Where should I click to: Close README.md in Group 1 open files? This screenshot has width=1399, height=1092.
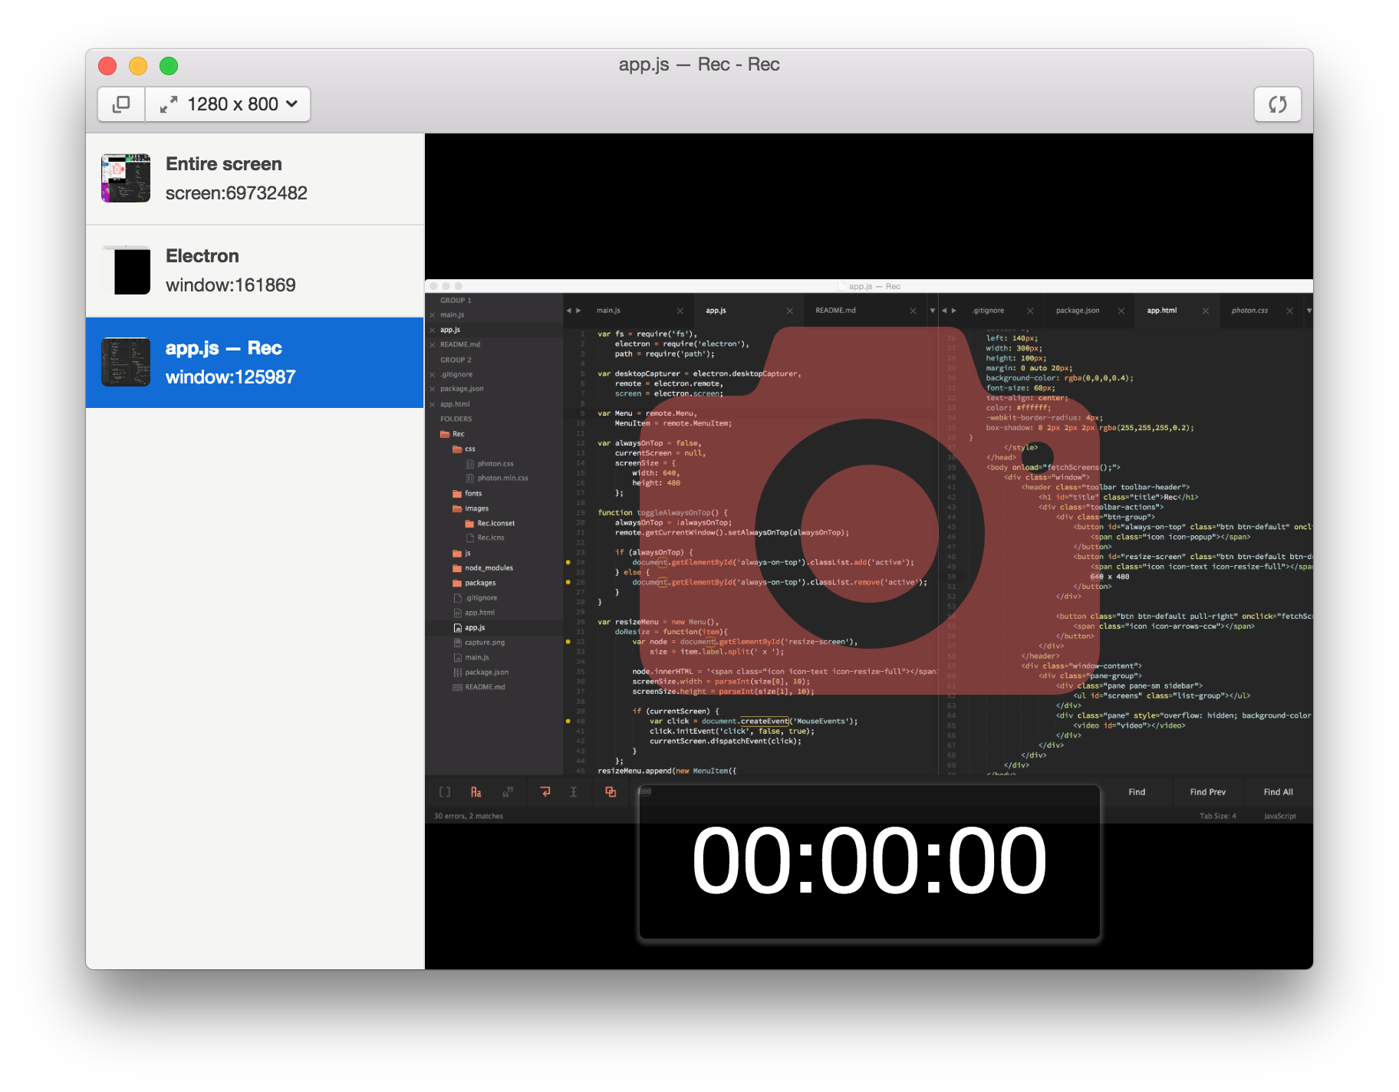click(433, 345)
